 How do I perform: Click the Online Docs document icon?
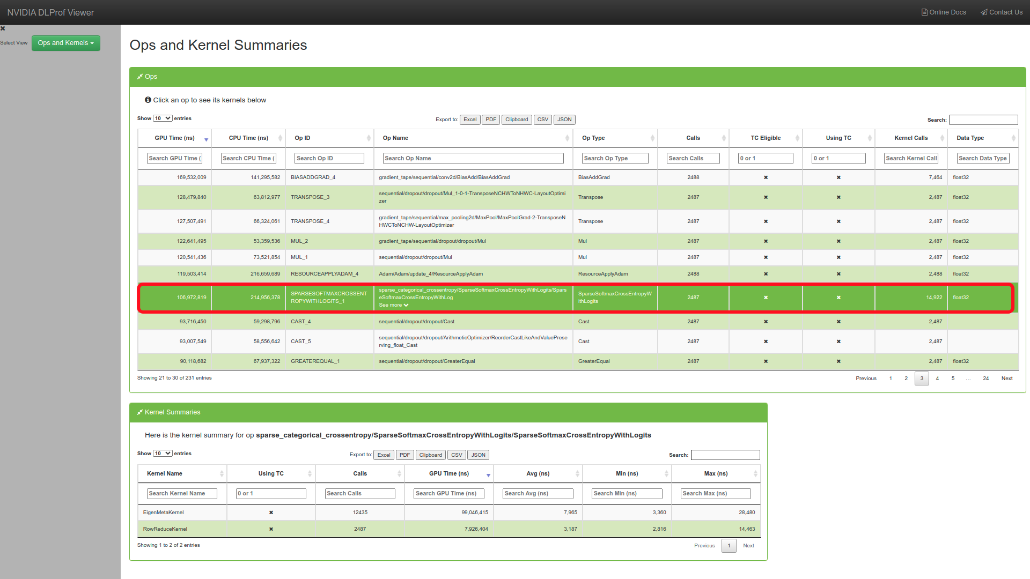[924, 12]
